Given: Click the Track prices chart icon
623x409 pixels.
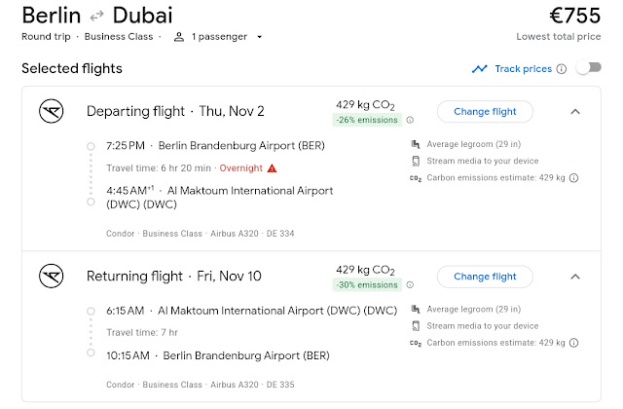Looking at the screenshot, I should [x=479, y=69].
